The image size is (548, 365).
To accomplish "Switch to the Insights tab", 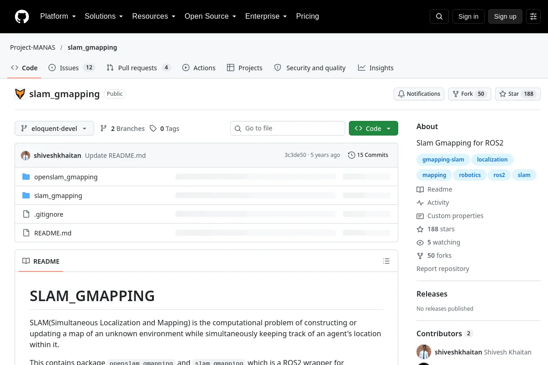I will [376, 68].
